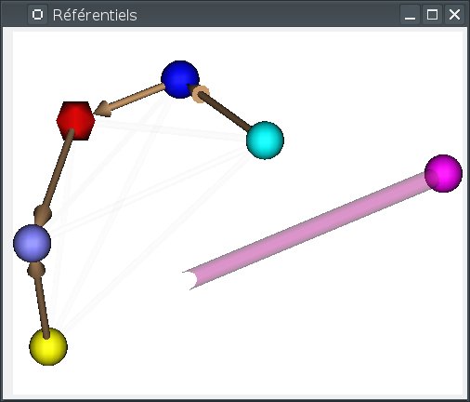Click the red hexagon node

click(75, 121)
